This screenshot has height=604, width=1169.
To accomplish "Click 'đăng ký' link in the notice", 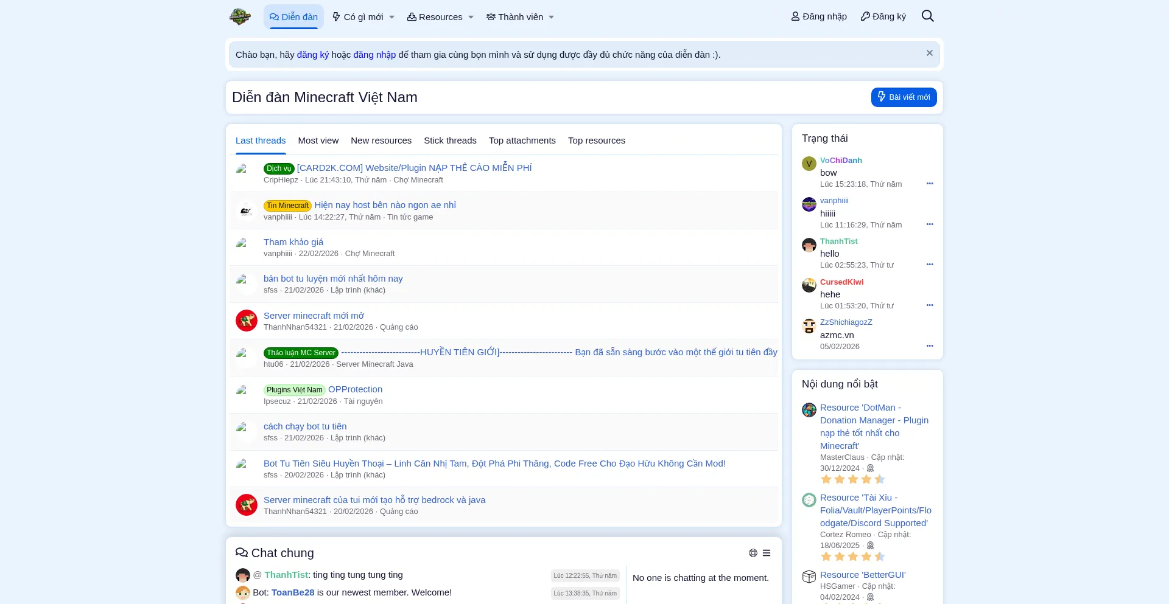I will [x=313, y=55].
